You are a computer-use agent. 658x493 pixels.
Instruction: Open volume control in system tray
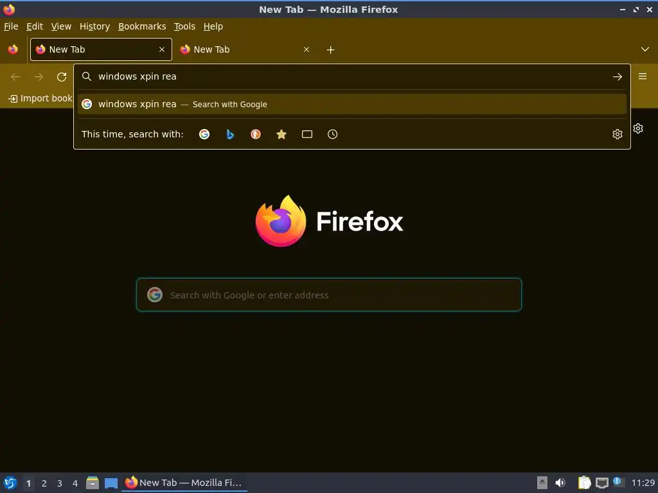pos(560,483)
